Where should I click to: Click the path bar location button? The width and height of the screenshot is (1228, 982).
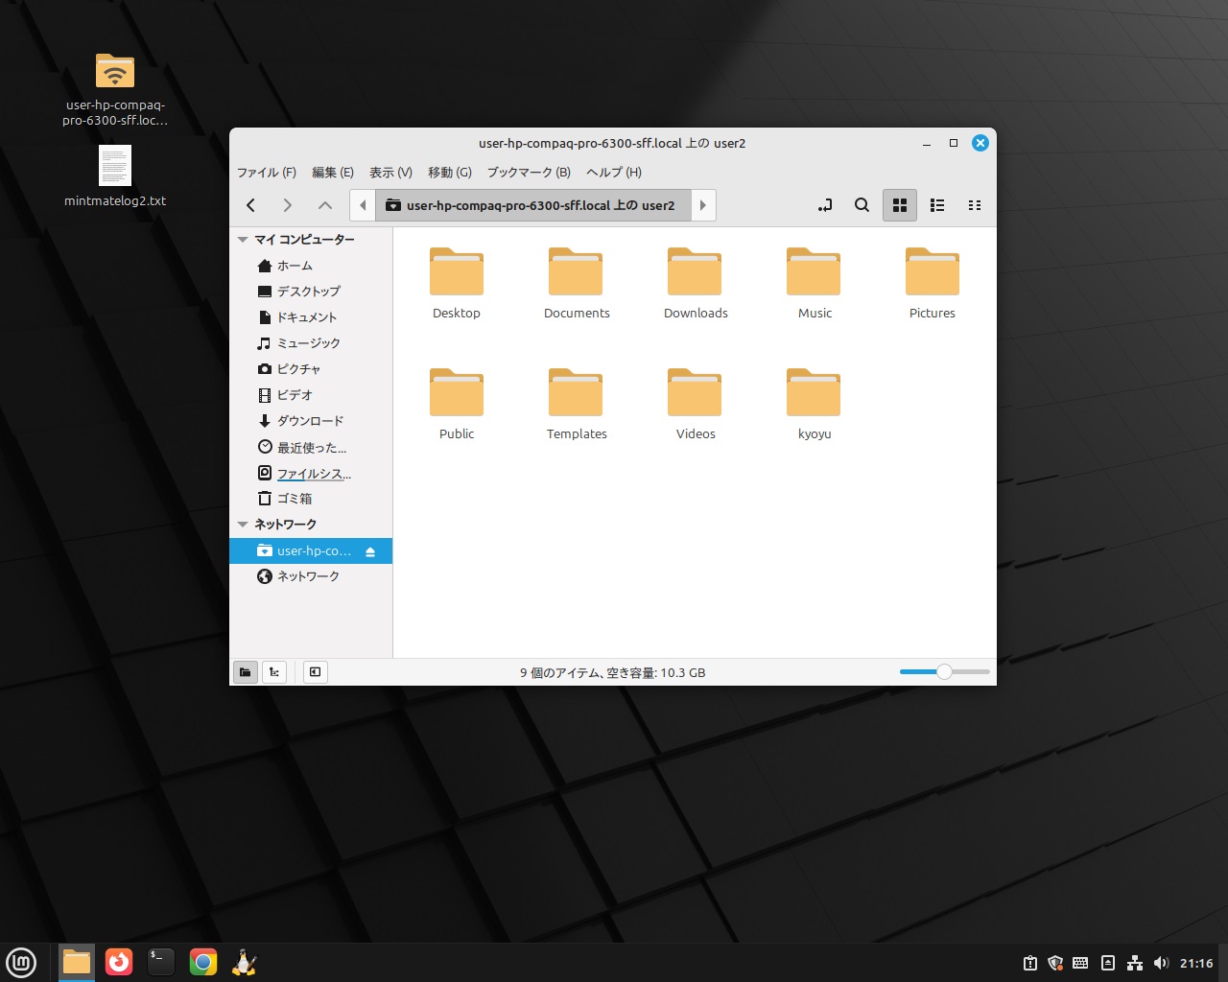[532, 205]
